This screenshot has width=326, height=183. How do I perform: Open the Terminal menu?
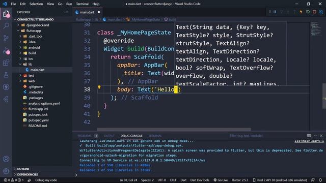point(82,4)
